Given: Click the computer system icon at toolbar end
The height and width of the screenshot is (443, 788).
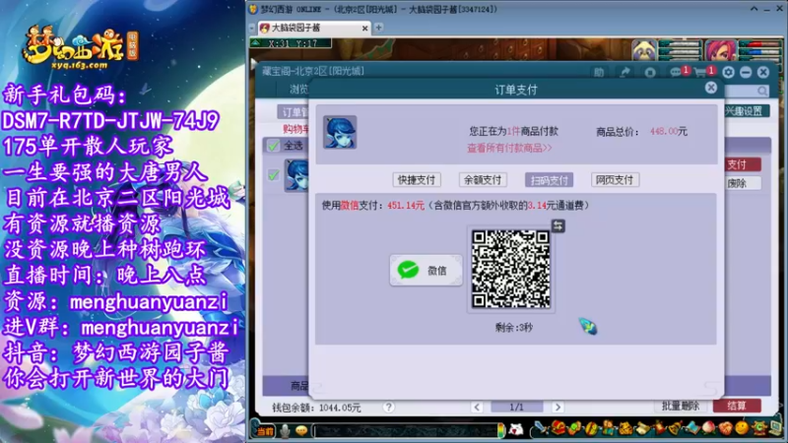Looking at the screenshot, I should click(x=774, y=428).
